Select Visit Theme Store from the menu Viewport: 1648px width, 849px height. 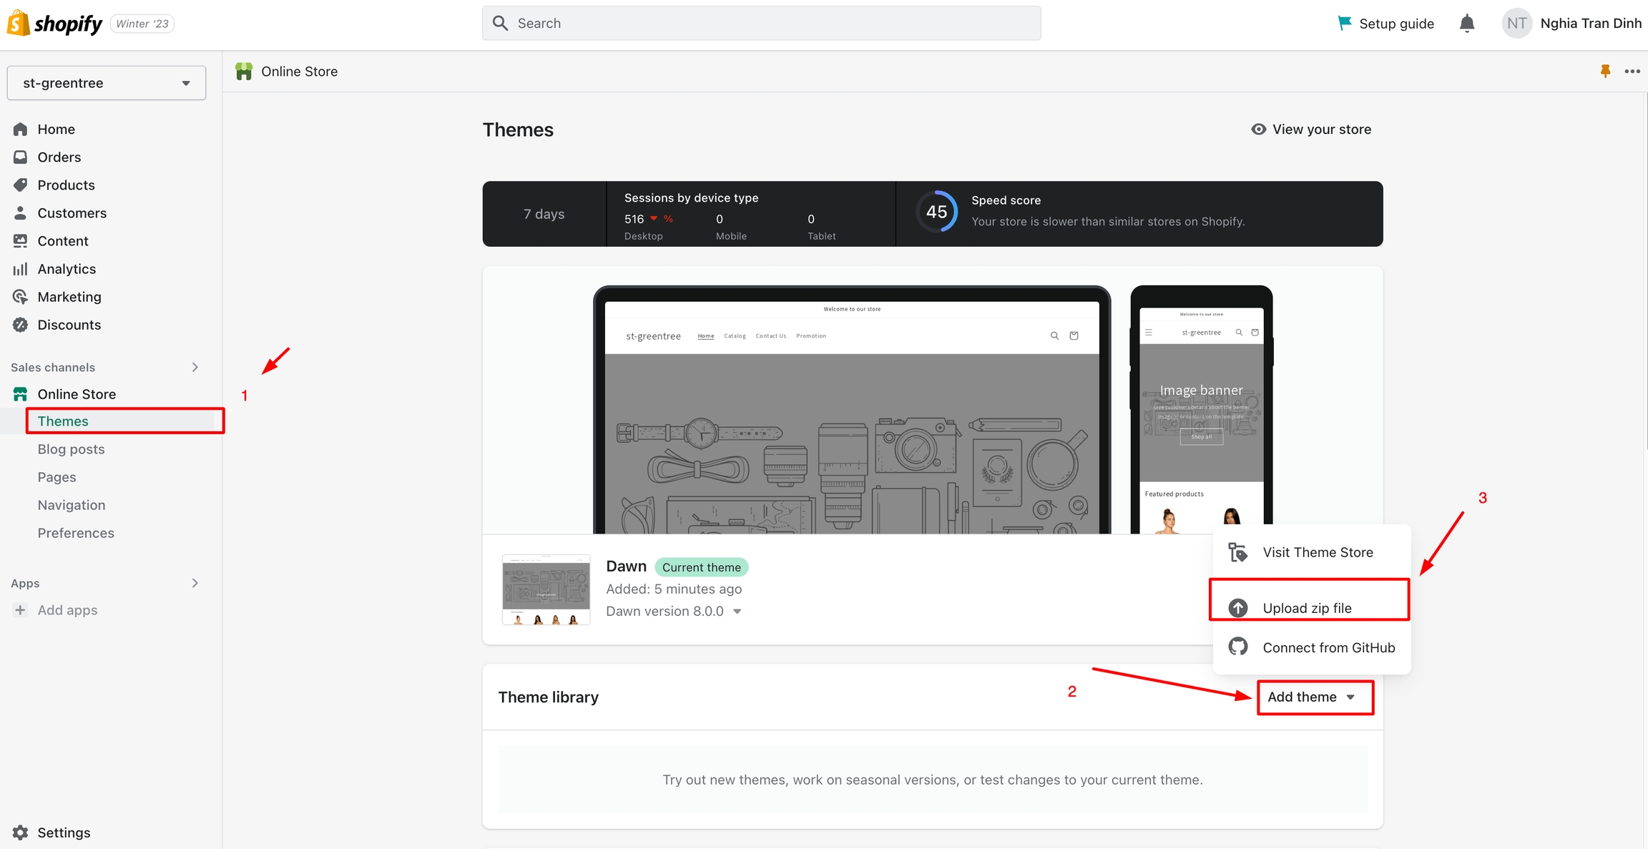pyautogui.click(x=1317, y=552)
